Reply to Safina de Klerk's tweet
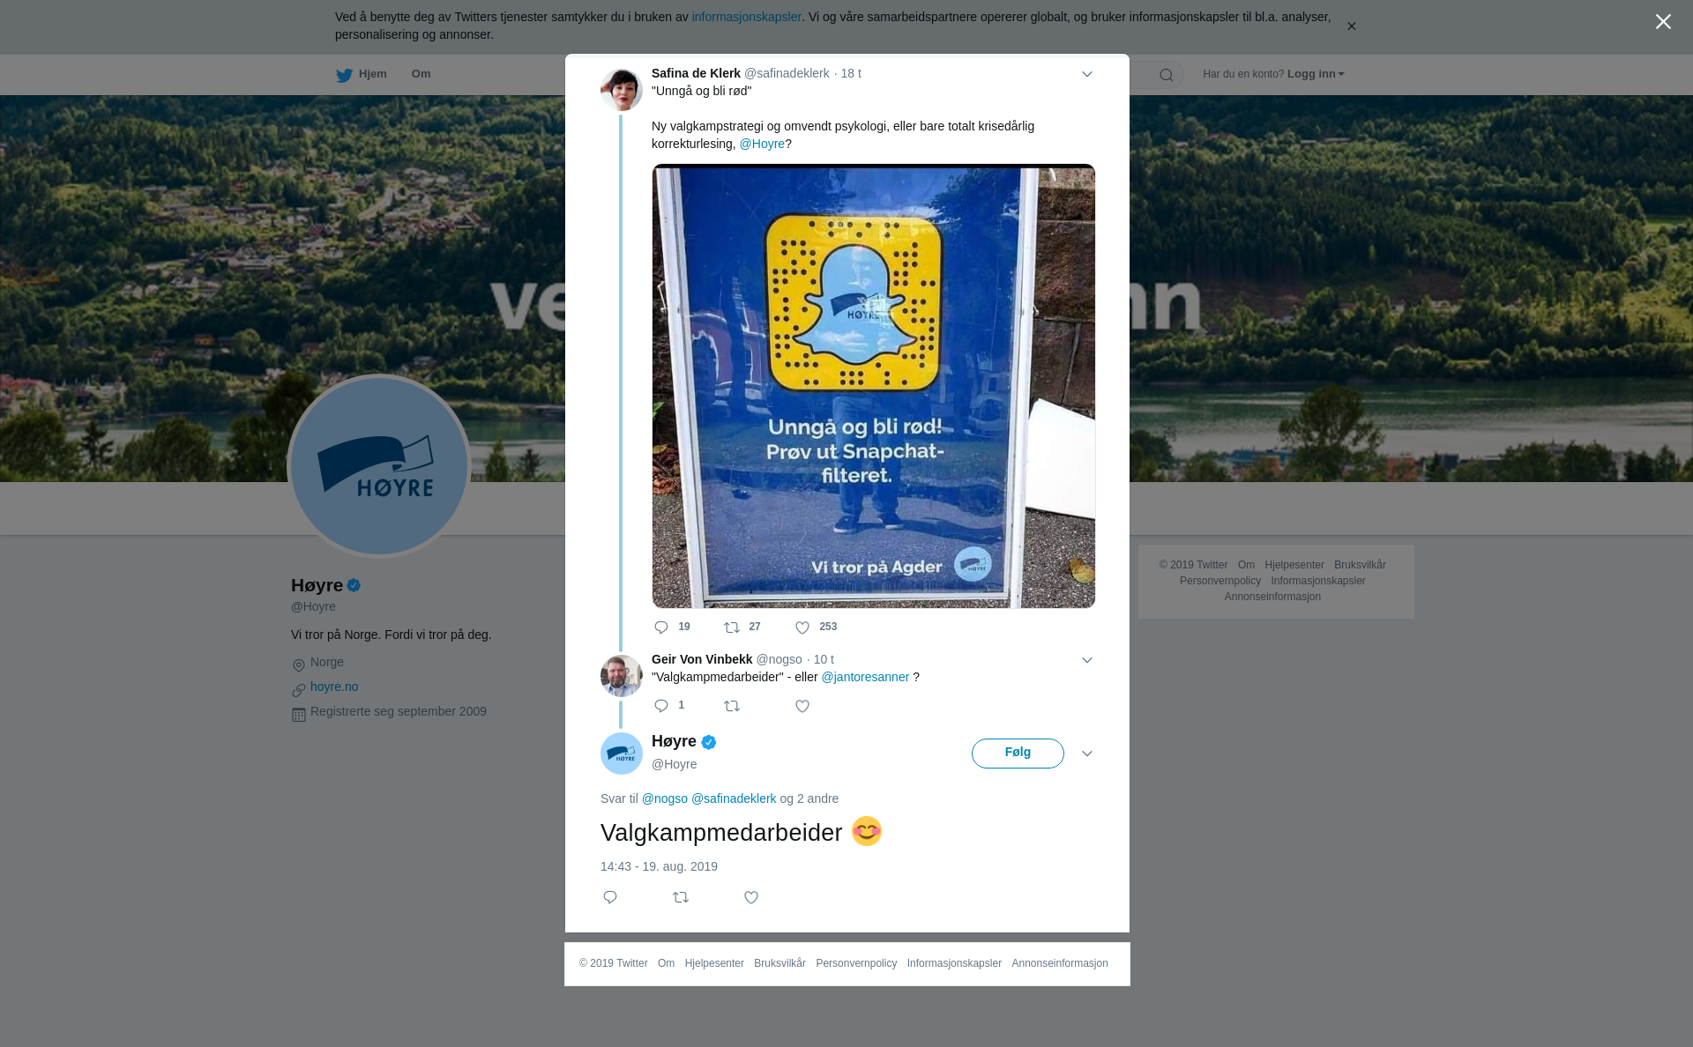The height and width of the screenshot is (1047, 1693). click(x=661, y=627)
